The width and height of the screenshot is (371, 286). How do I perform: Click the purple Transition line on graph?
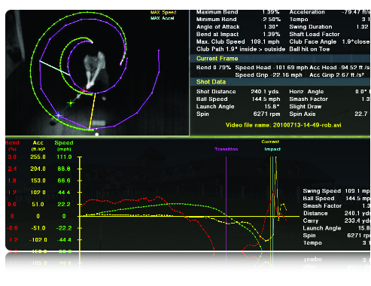click(226, 203)
